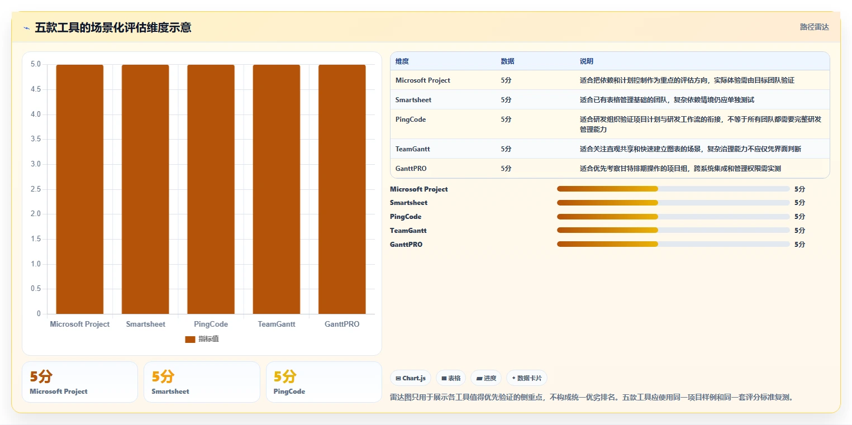Viewport: 852px width, 425px height.
Task: Open the PingCode 5分 data card
Action: [323, 382]
